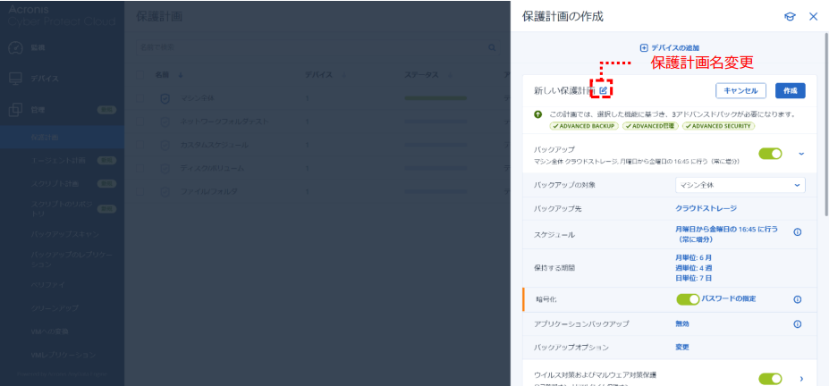
Task: Click the pencil icon to rename the plan
Action: click(x=603, y=90)
